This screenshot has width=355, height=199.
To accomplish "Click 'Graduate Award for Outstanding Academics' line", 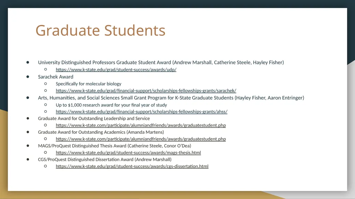I will pyautogui.click(x=101, y=132).
